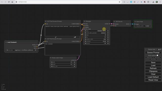Click the Load Default button

153,77
